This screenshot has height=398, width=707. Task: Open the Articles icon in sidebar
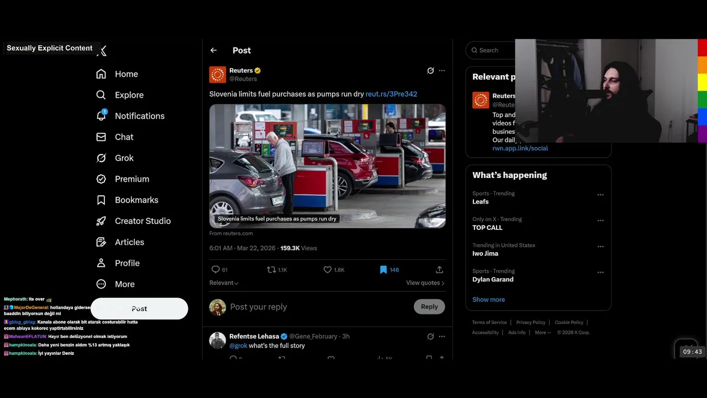(101, 242)
